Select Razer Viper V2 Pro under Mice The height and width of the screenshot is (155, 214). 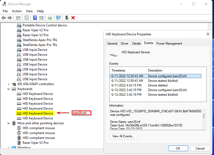click(x=35, y=143)
